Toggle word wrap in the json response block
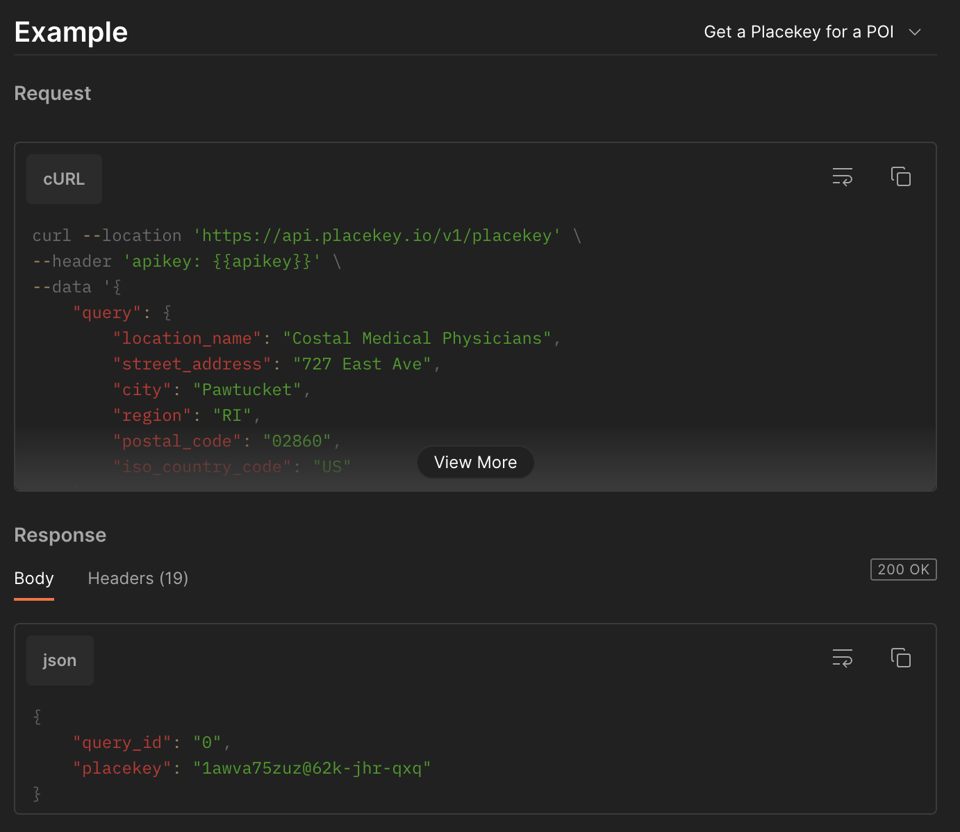 coord(842,658)
